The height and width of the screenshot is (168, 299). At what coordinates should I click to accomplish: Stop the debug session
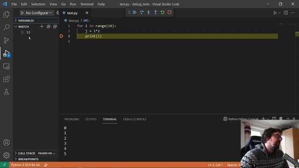(x=170, y=13)
